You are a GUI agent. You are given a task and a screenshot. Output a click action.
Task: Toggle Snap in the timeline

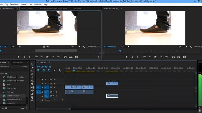pos(44,70)
